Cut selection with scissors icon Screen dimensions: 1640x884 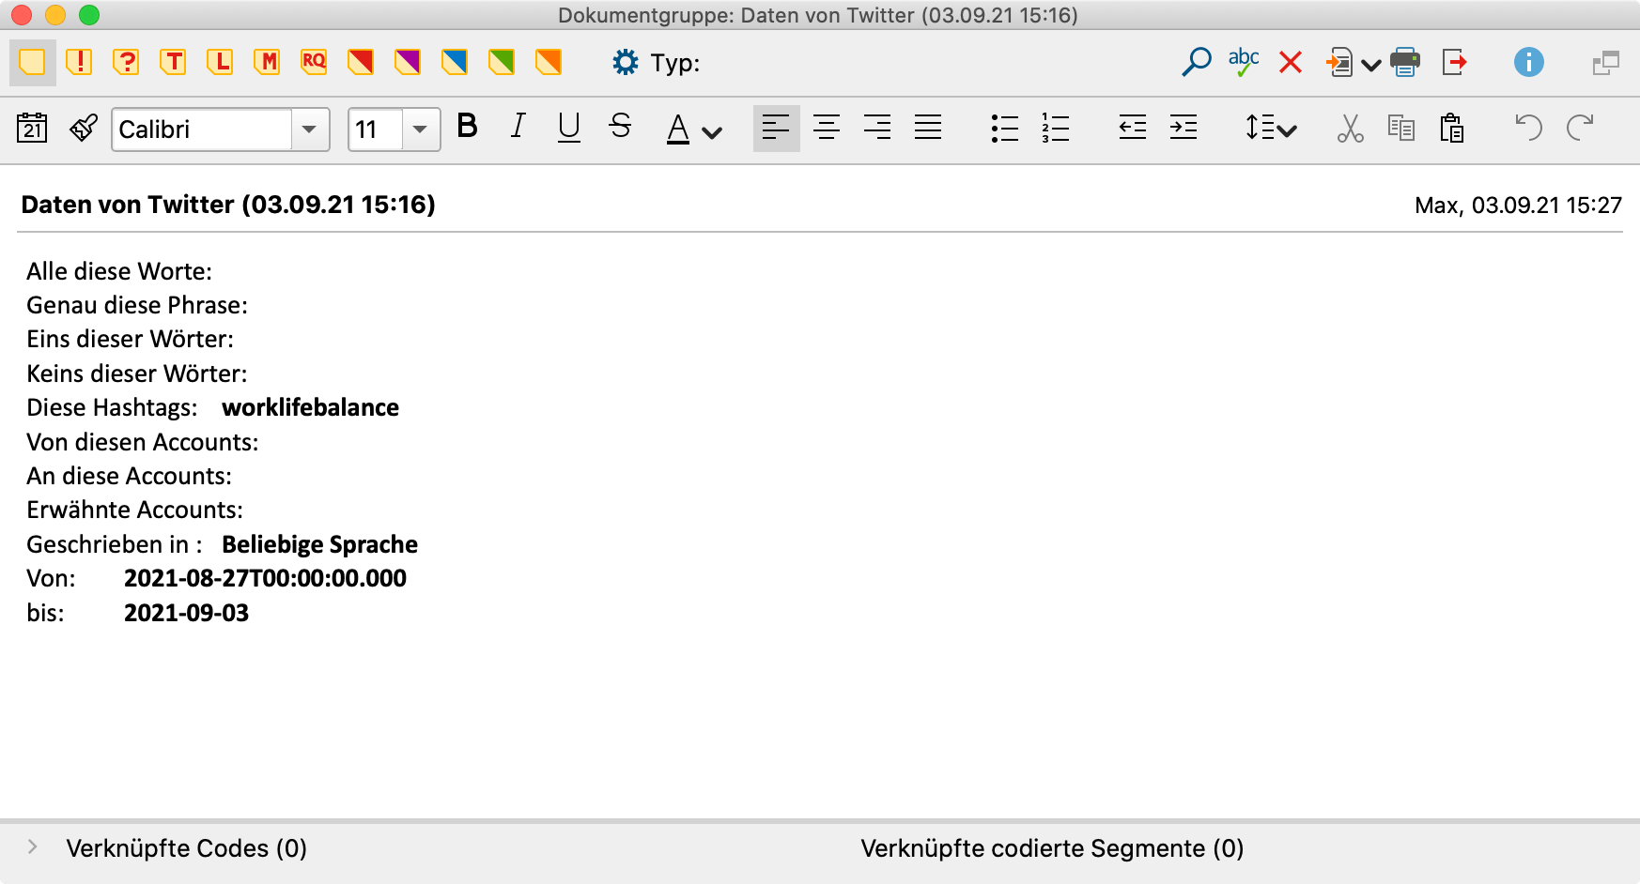pyautogui.click(x=1350, y=128)
